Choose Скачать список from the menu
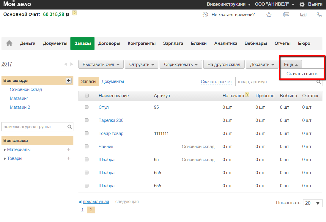 point(302,74)
